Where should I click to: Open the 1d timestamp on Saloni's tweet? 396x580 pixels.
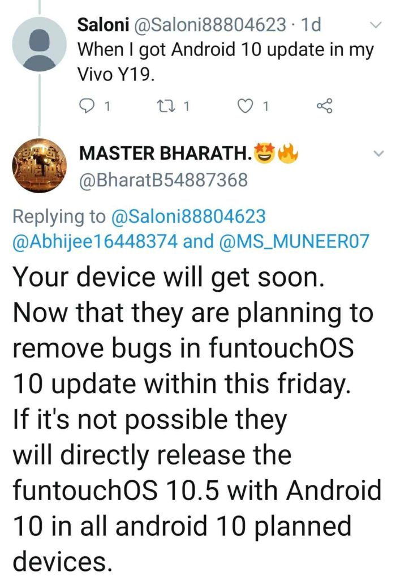click(x=311, y=25)
